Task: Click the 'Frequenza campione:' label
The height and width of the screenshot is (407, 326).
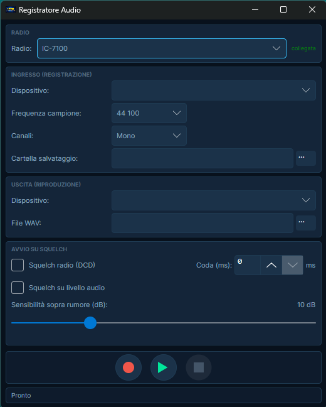Action: pyautogui.click(x=46, y=113)
